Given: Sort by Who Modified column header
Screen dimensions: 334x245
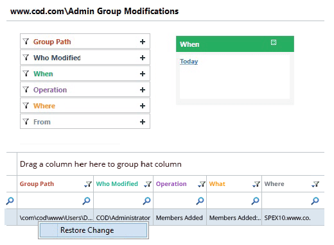Looking at the screenshot, I should [117, 184].
